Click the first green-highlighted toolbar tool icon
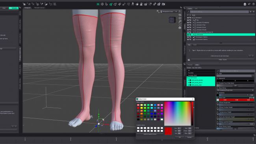Image resolution: width=256 pixels, height=144 pixels. point(98,4)
